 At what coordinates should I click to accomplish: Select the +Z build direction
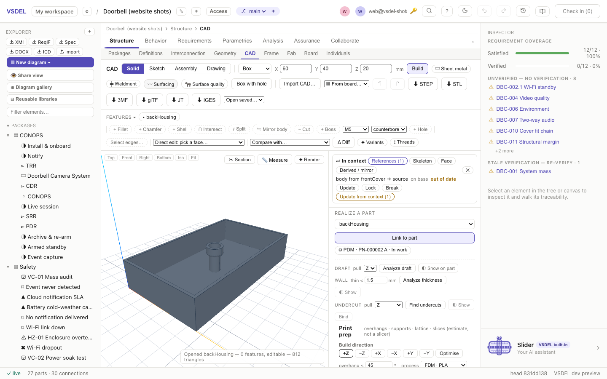[x=346, y=353]
